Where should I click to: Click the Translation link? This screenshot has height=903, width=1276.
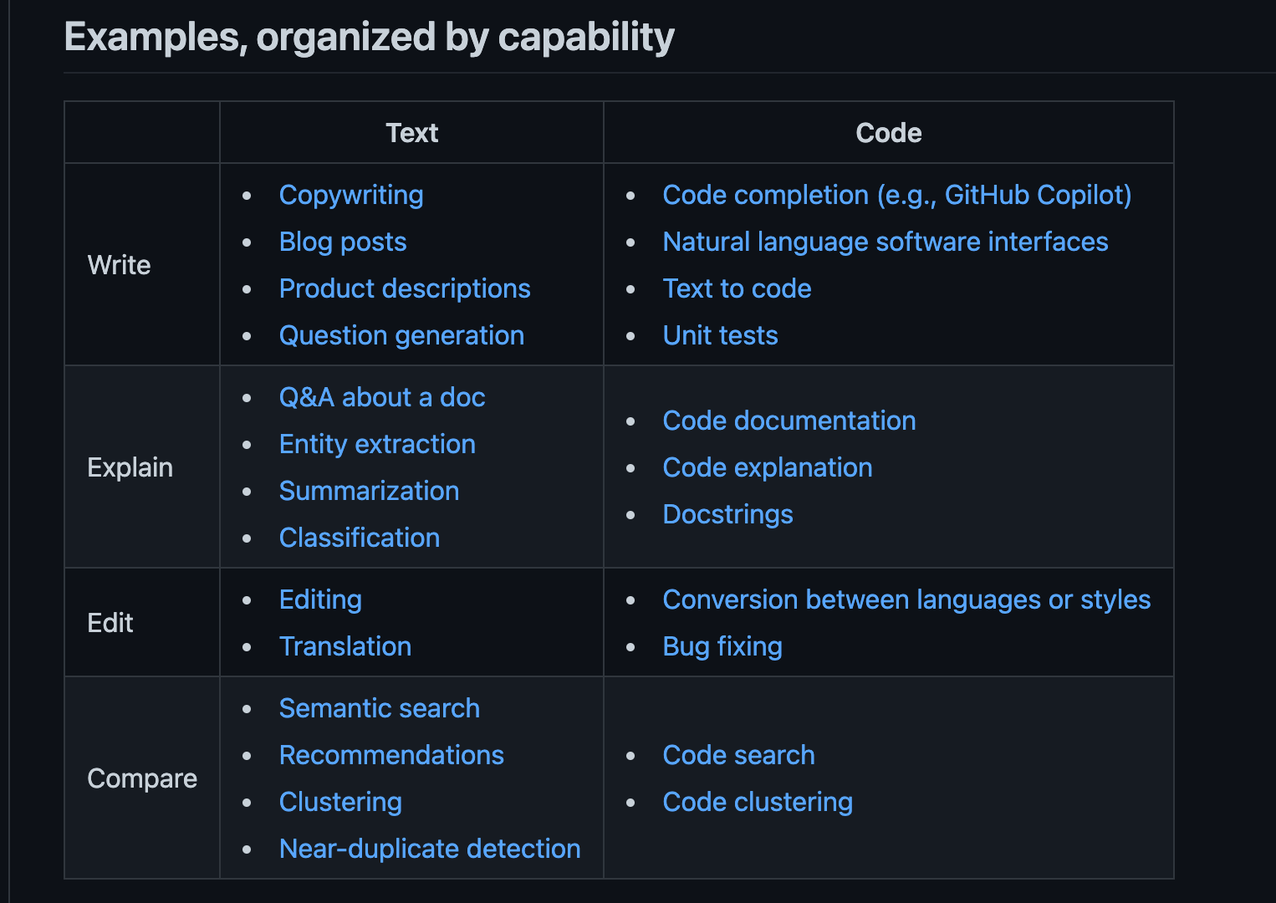[x=345, y=646]
